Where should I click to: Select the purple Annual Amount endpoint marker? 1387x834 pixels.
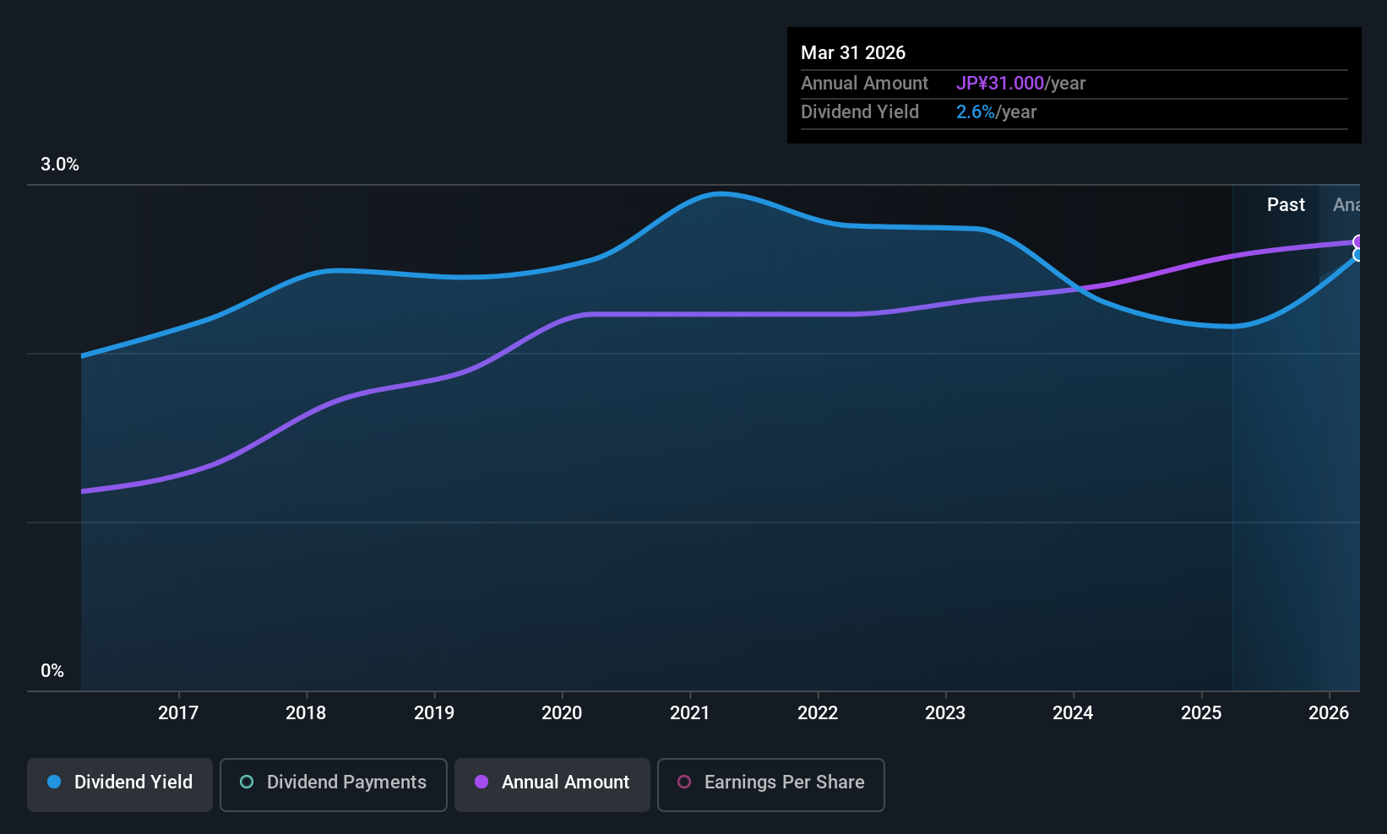pyautogui.click(x=1358, y=242)
